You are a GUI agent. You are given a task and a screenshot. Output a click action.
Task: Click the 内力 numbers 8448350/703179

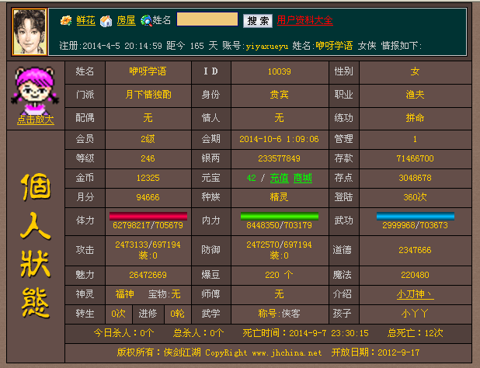click(x=279, y=225)
